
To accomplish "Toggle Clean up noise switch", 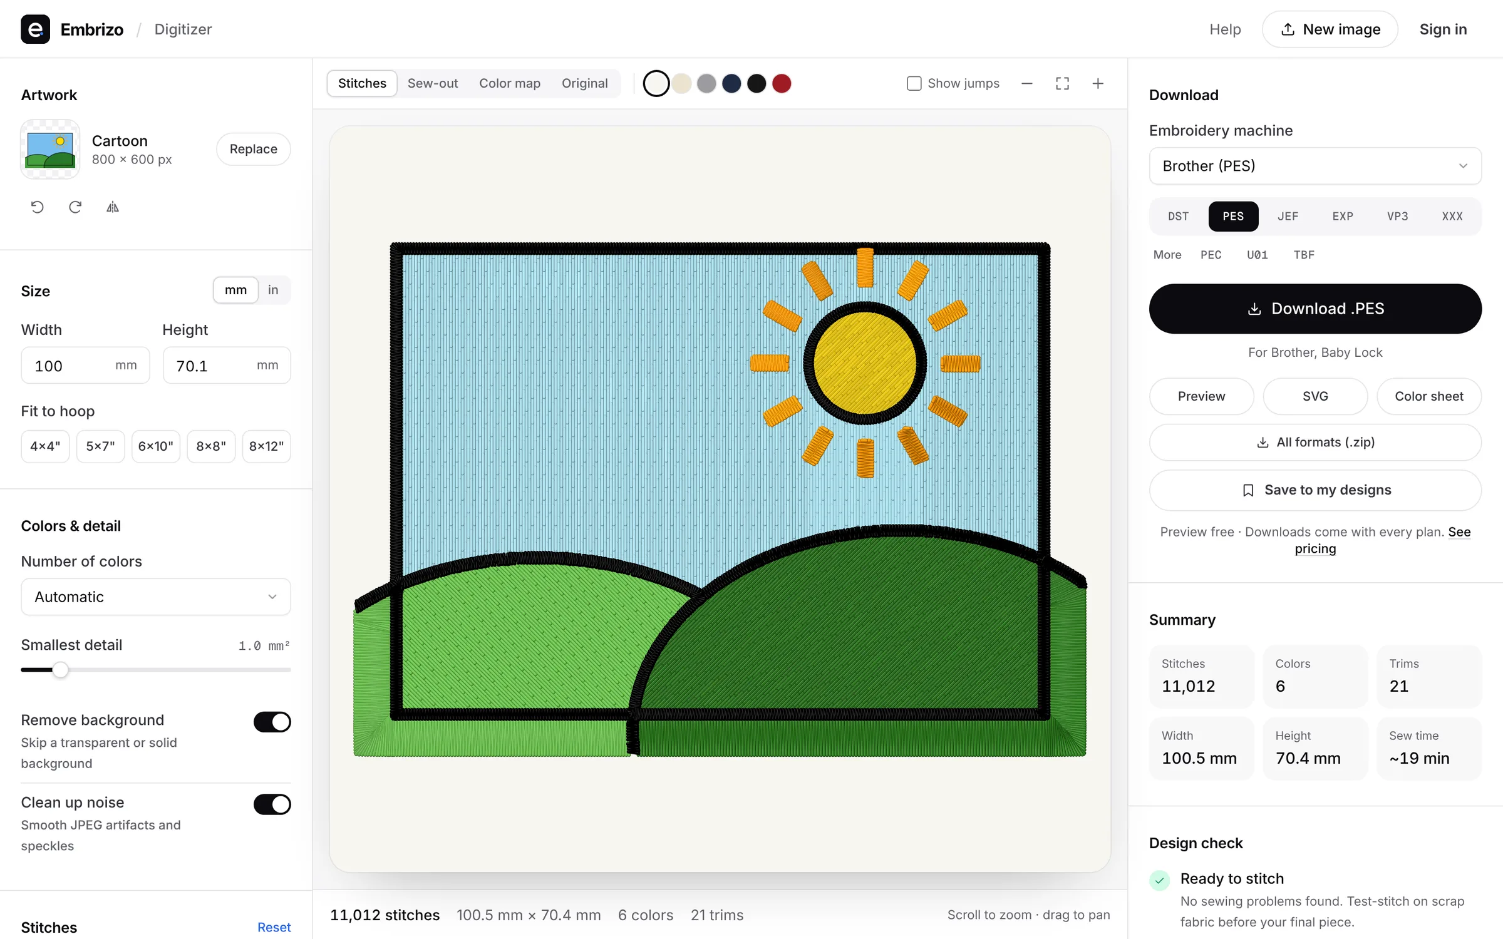I will click(272, 804).
